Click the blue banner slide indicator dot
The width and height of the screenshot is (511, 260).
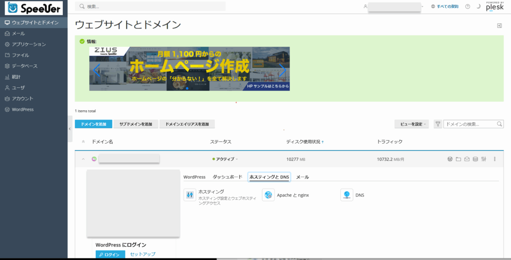tap(187, 88)
